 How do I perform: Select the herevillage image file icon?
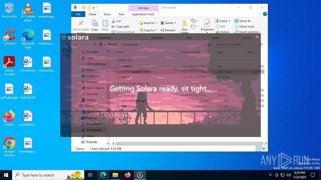pos(28,145)
